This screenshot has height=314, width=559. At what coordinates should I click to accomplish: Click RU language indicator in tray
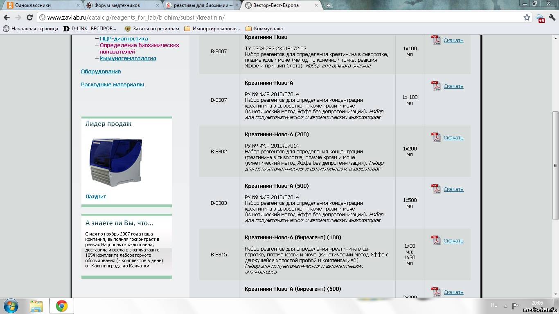coord(494,305)
